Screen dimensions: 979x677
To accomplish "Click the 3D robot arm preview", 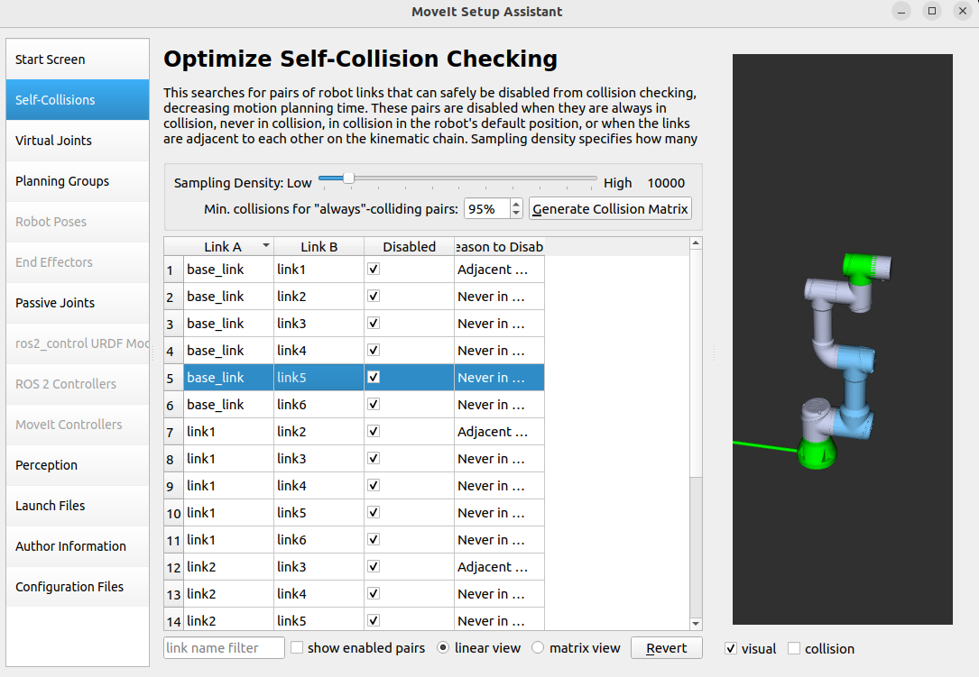I will tap(842, 339).
